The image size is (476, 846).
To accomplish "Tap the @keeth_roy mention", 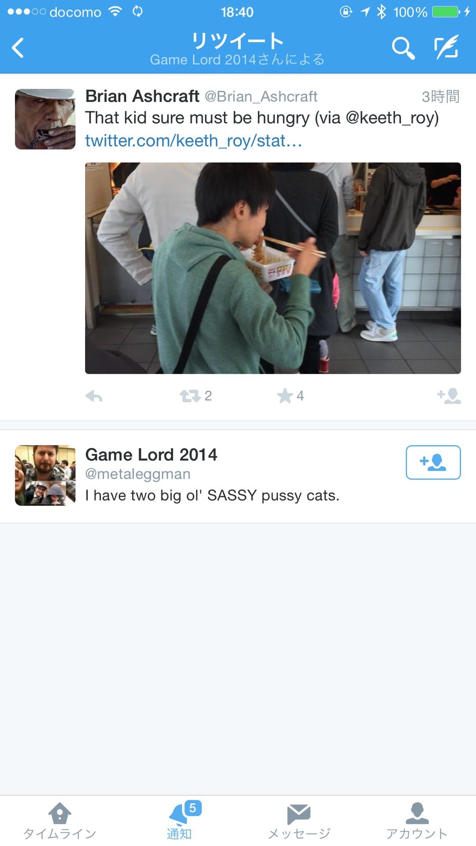I will click(390, 118).
